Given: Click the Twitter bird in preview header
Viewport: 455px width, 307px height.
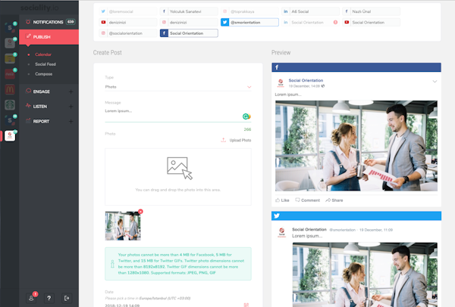Looking at the screenshot, I should point(277,216).
